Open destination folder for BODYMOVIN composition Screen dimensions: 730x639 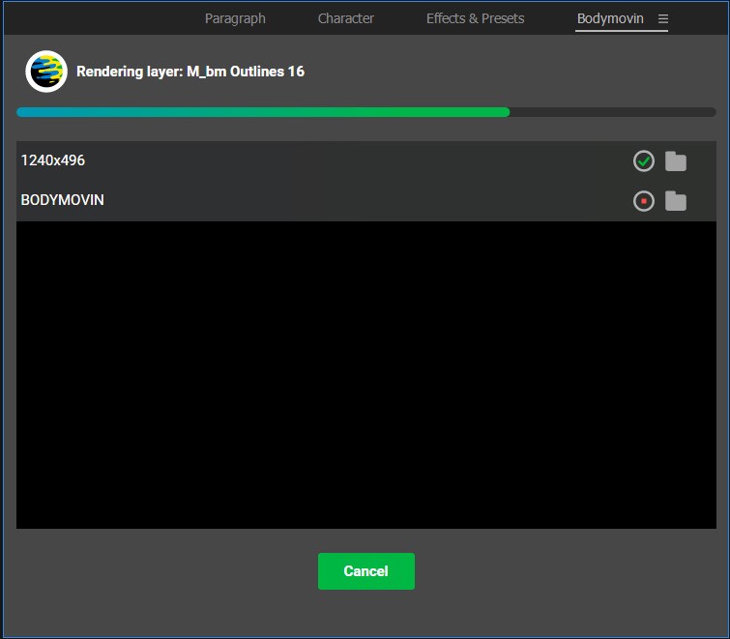[676, 201]
